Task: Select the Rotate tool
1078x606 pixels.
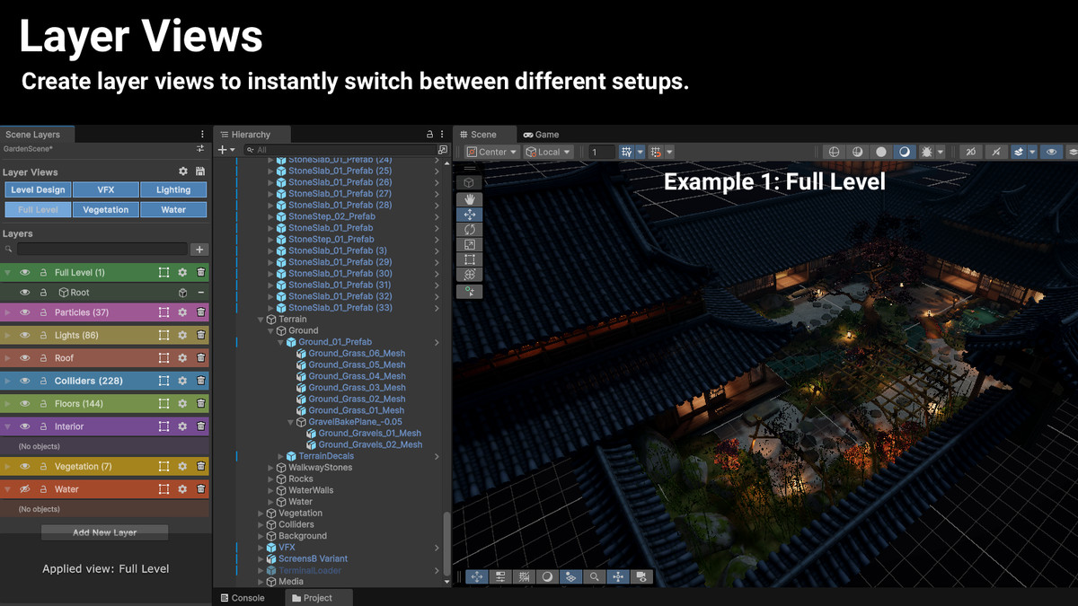Action: point(470,230)
